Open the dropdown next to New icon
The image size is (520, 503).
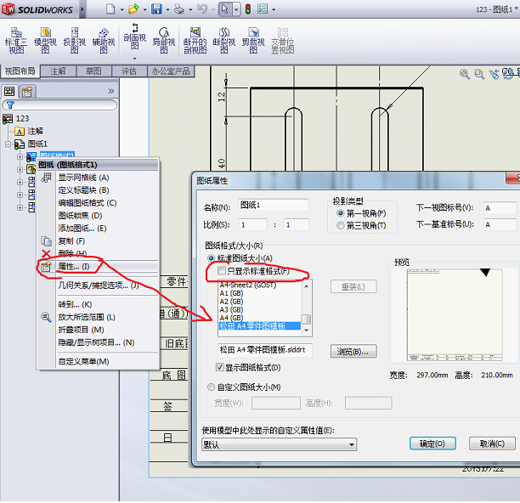[x=122, y=9]
